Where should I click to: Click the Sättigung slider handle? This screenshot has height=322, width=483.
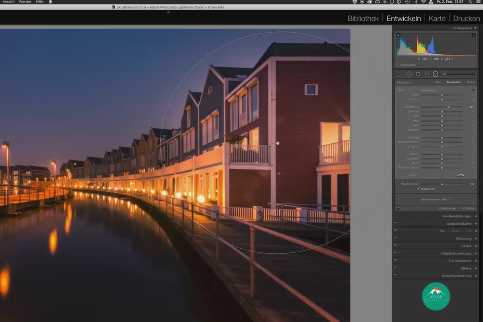[442, 147]
